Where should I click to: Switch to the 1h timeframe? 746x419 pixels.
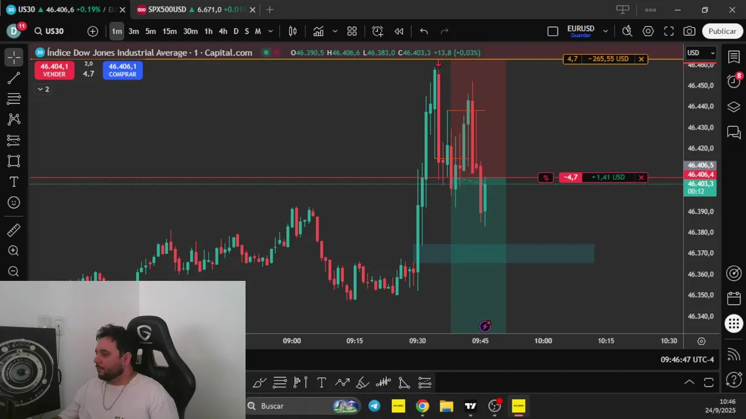(208, 31)
